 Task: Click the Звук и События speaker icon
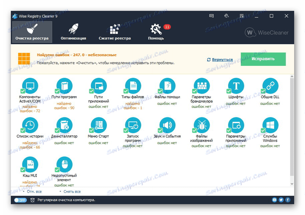coord(167,125)
